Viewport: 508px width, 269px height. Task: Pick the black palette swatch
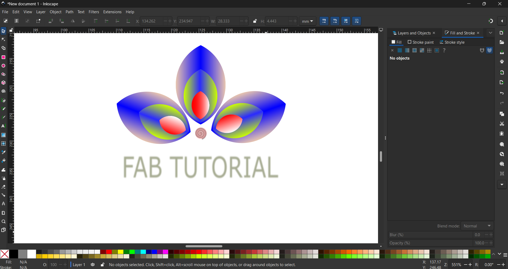[14, 254]
